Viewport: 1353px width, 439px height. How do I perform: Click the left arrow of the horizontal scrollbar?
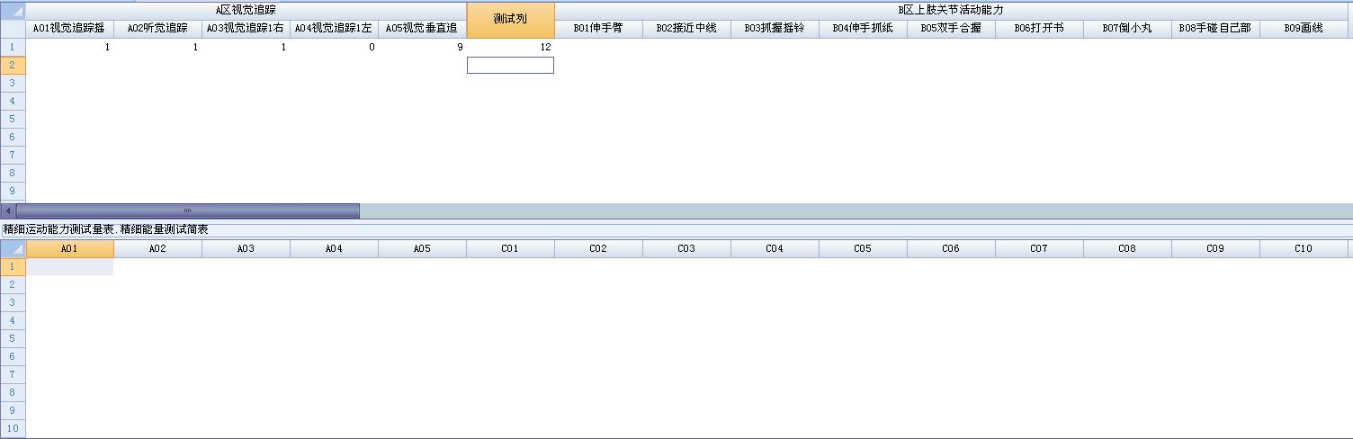(x=8, y=211)
